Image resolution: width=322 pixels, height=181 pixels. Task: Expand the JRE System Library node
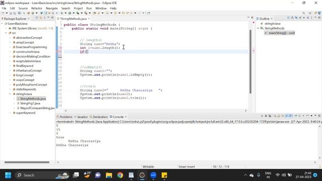pos(6,28)
